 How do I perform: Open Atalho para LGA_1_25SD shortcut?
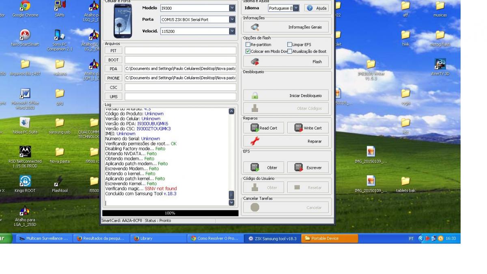[25, 216]
